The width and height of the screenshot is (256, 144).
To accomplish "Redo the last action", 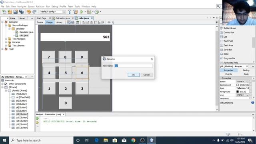I will [x=34, y=12].
